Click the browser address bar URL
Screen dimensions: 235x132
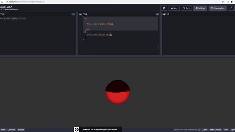click(x=26, y=2)
